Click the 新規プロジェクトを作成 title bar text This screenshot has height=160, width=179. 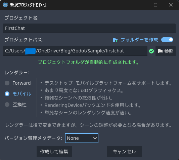pos(28,5)
